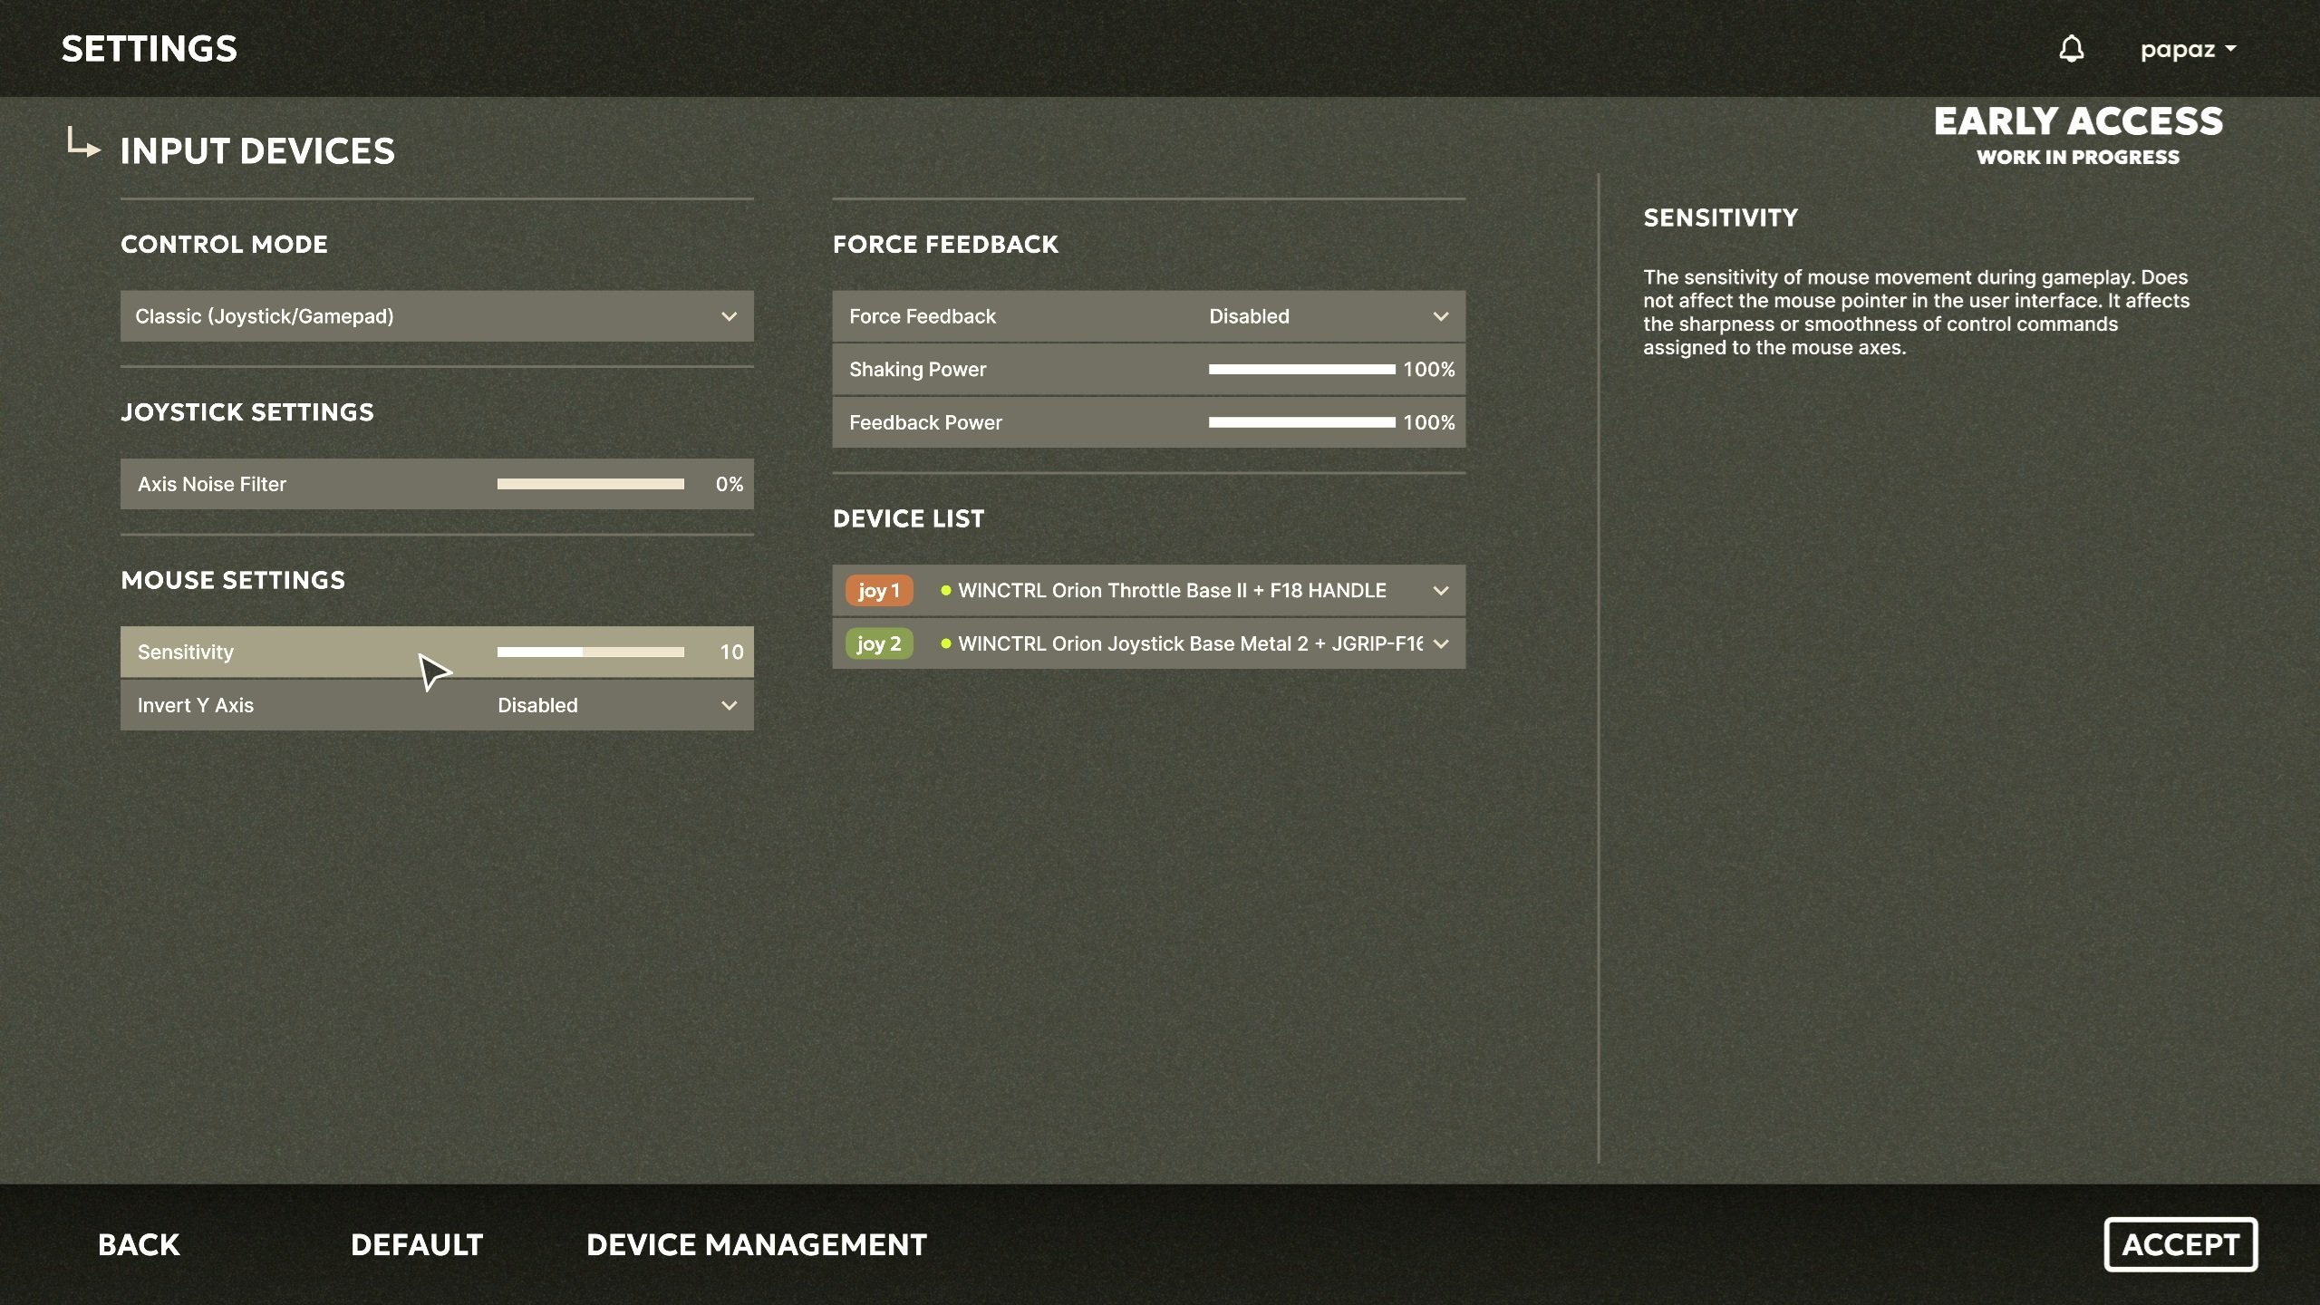This screenshot has width=2320, height=1305.
Task: Open the notifications bell
Action: pos(2072,49)
